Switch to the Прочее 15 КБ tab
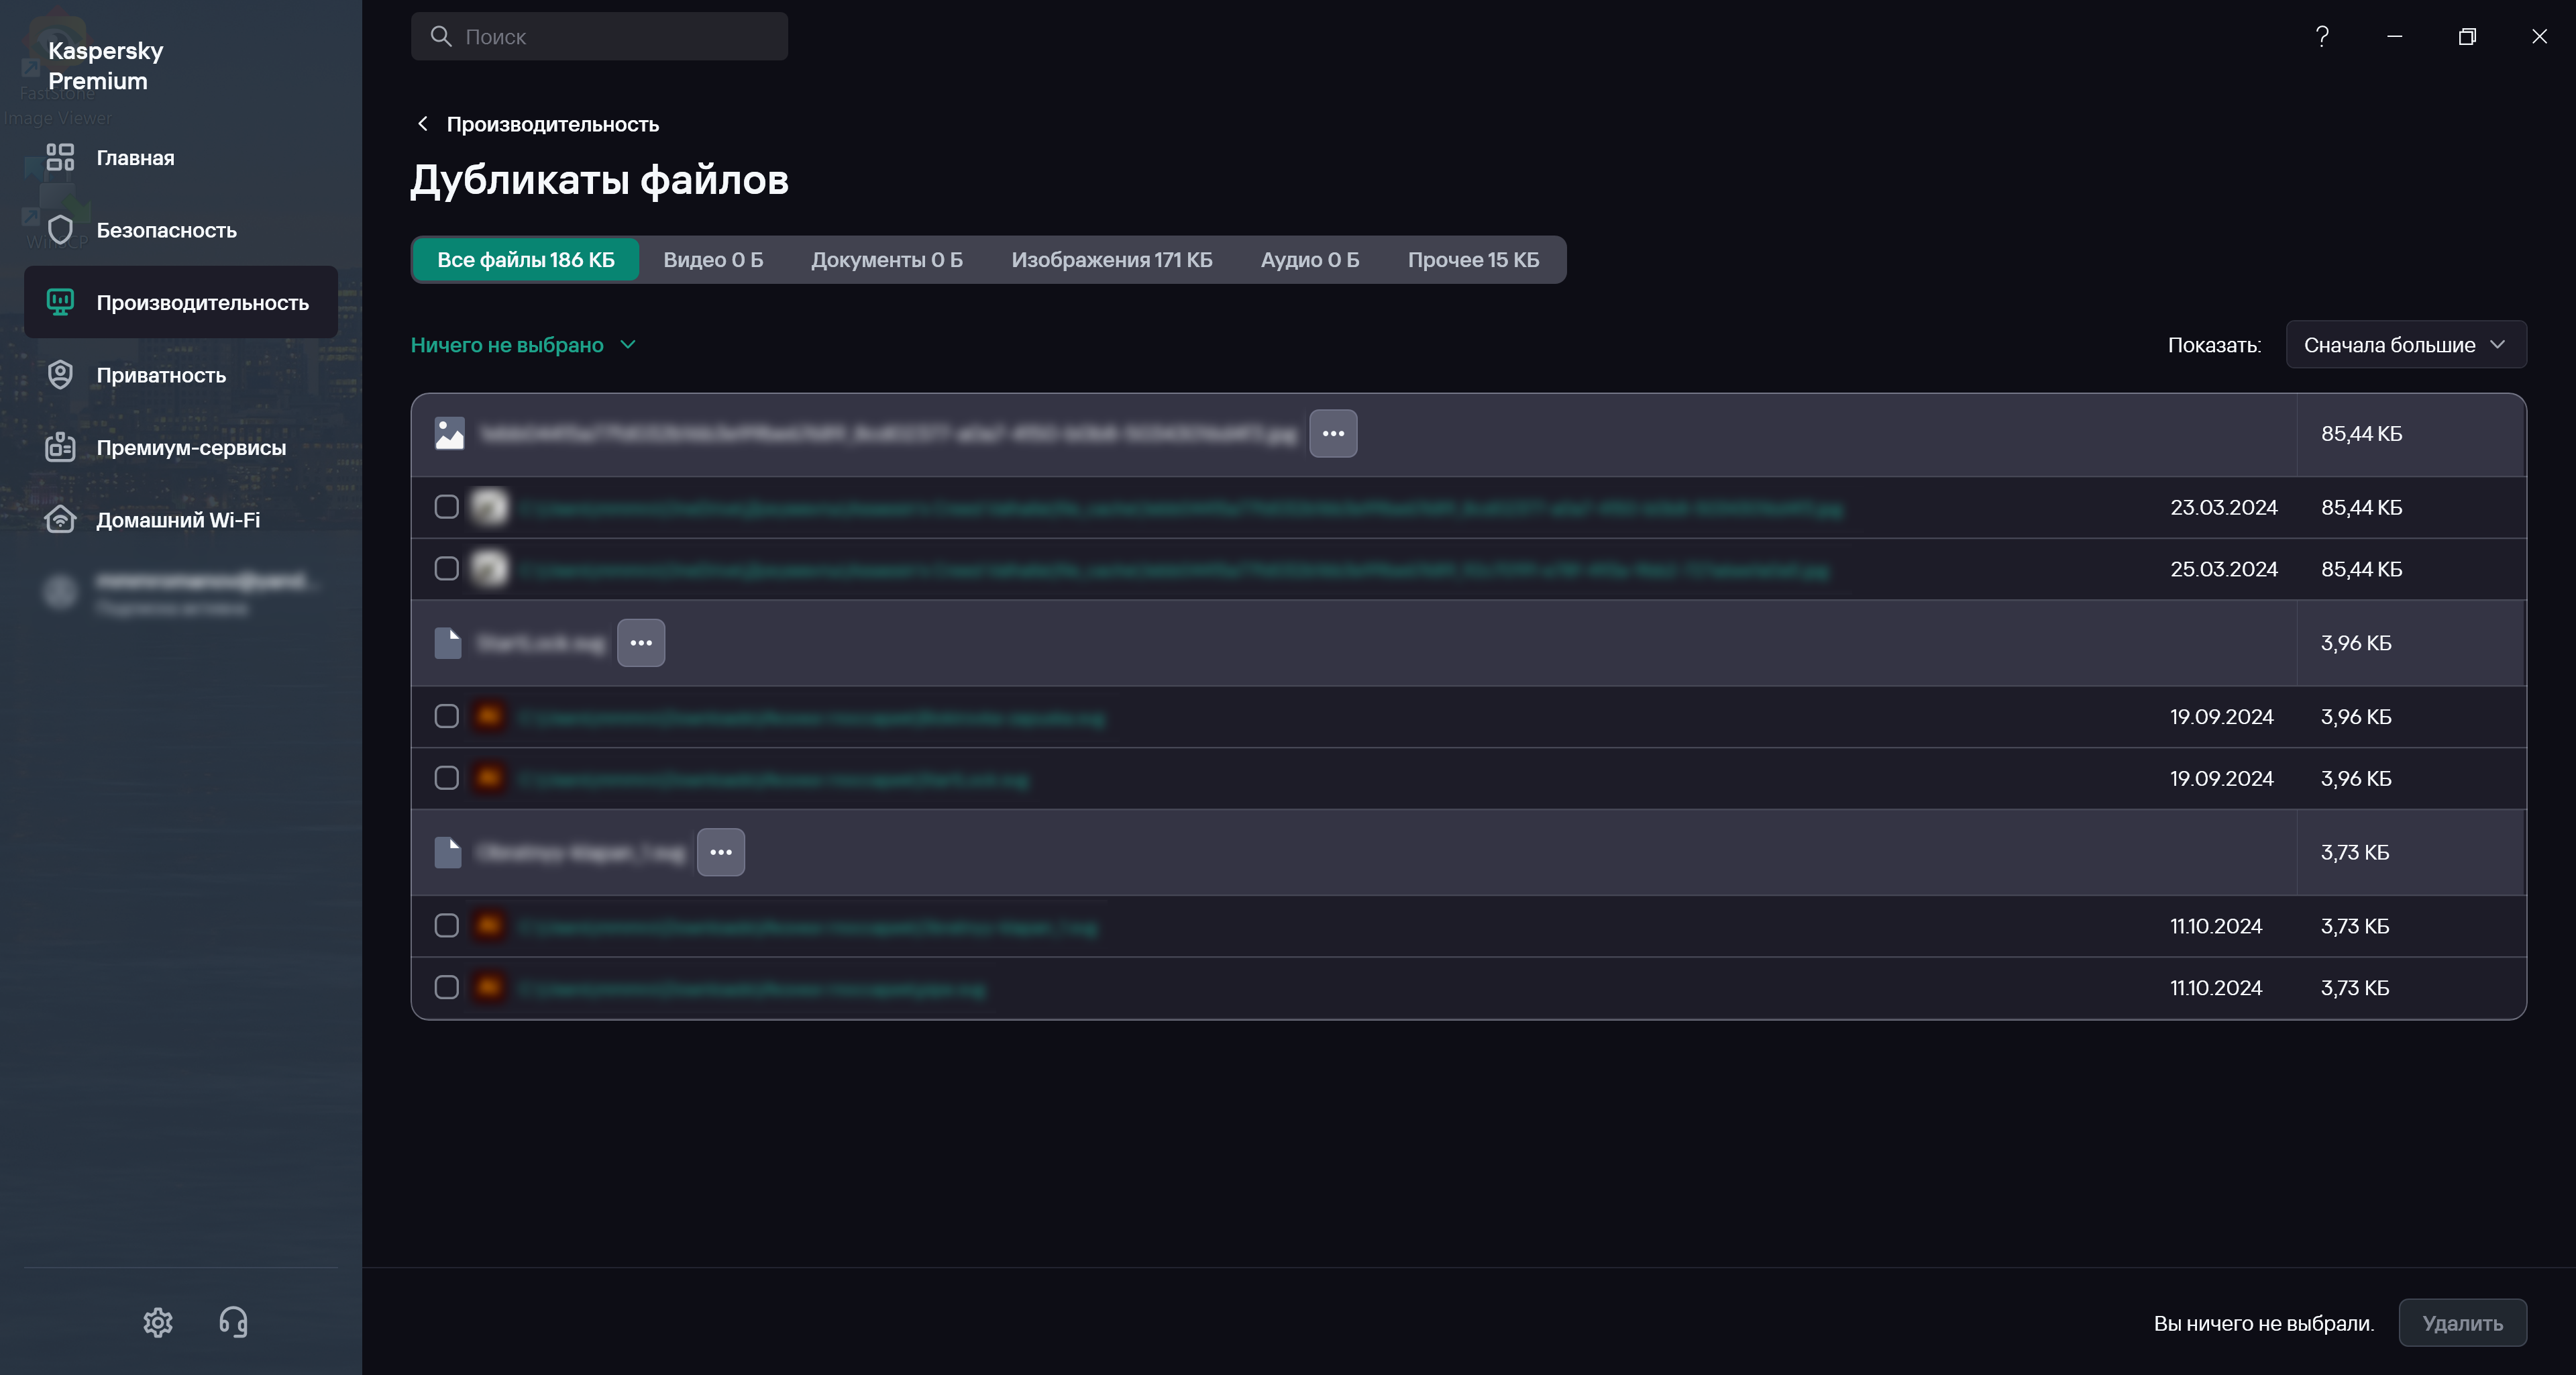This screenshot has width=2576, height=1375. point(1472,260)
